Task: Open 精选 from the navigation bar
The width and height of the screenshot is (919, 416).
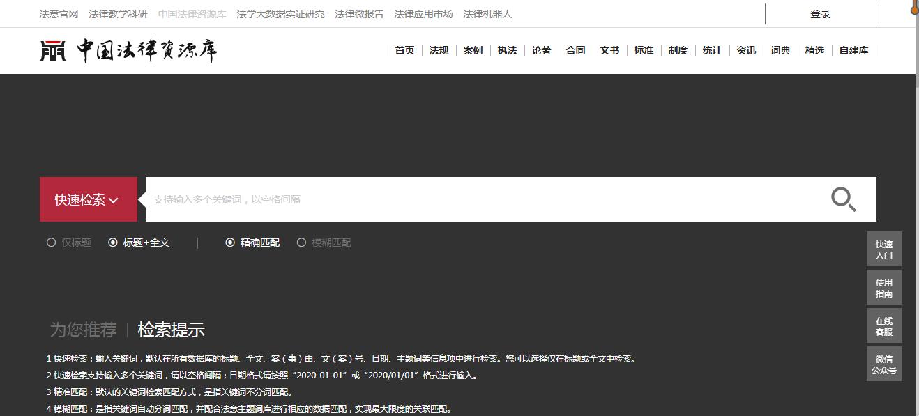Action: (814, 50)
